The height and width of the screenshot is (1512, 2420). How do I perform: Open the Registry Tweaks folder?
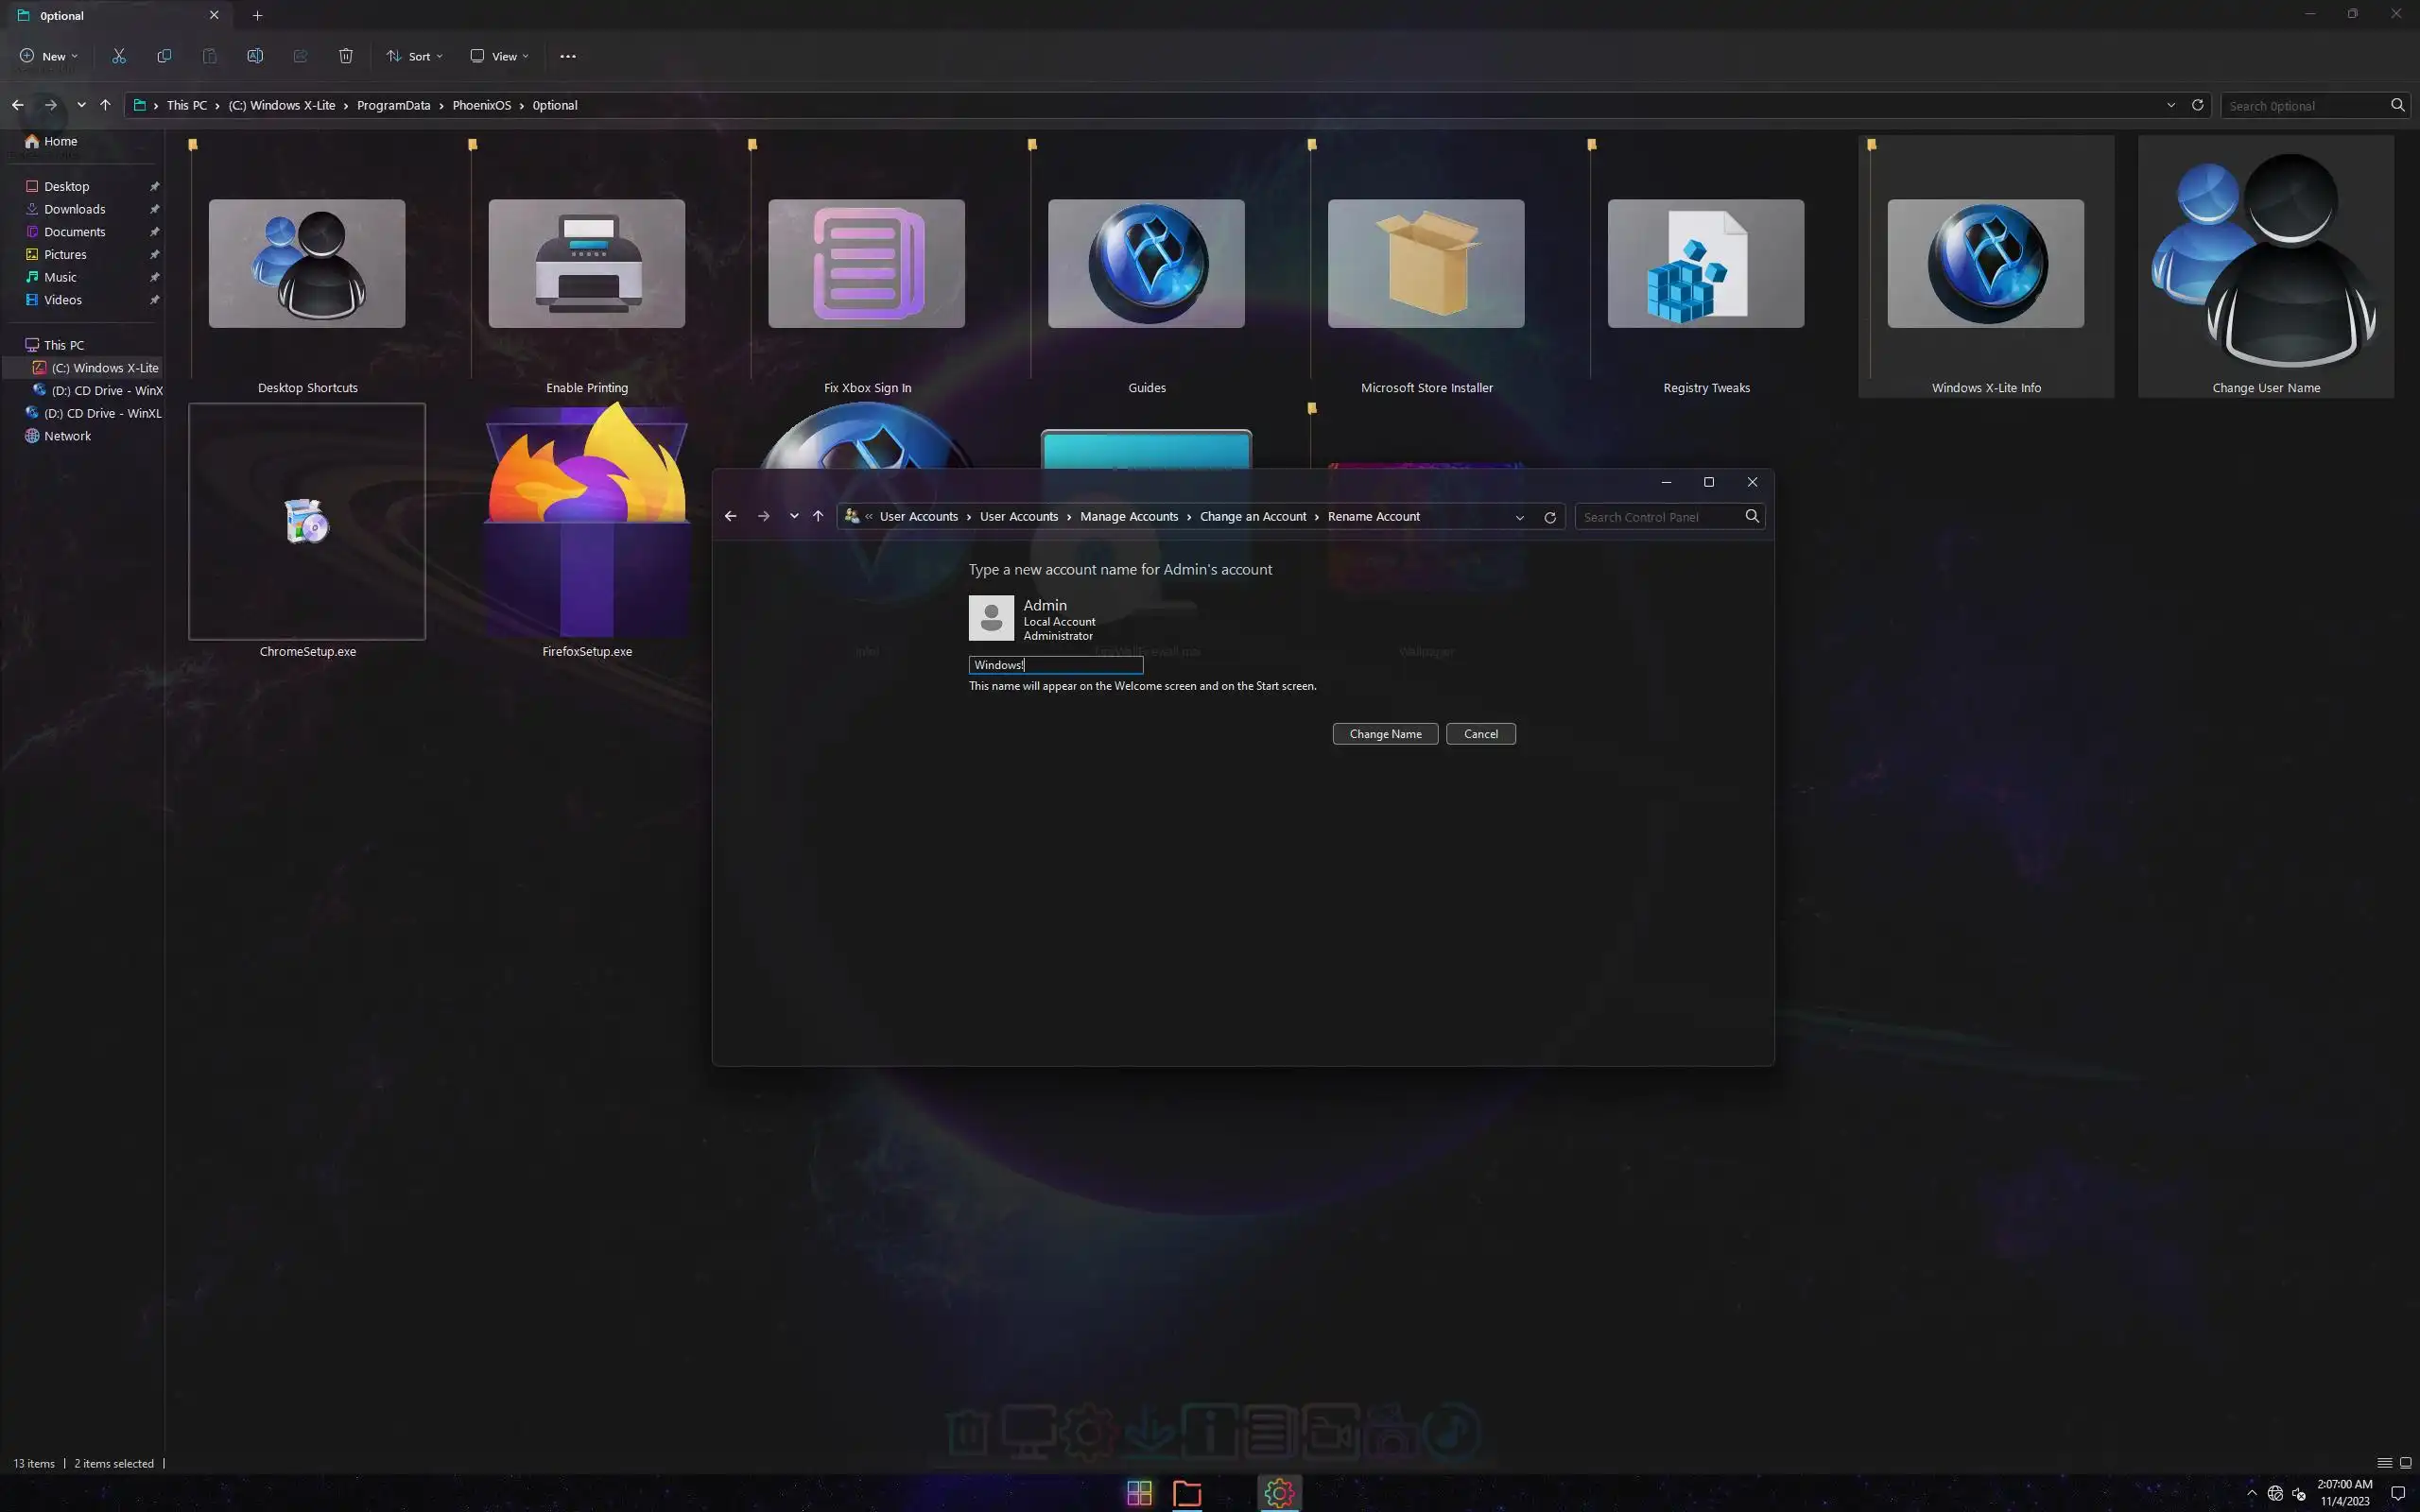pos(1705,265)
